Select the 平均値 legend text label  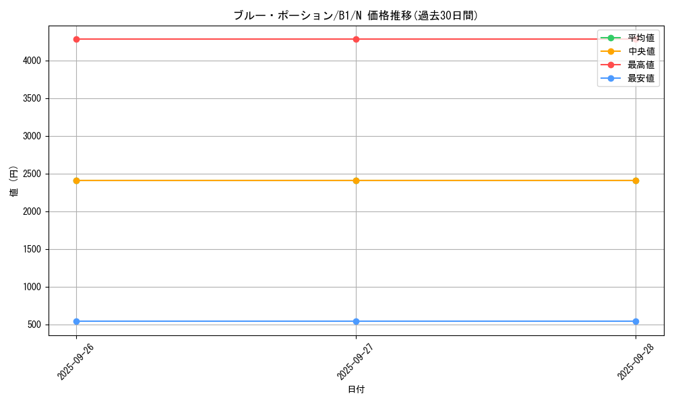tap(641, 38)
